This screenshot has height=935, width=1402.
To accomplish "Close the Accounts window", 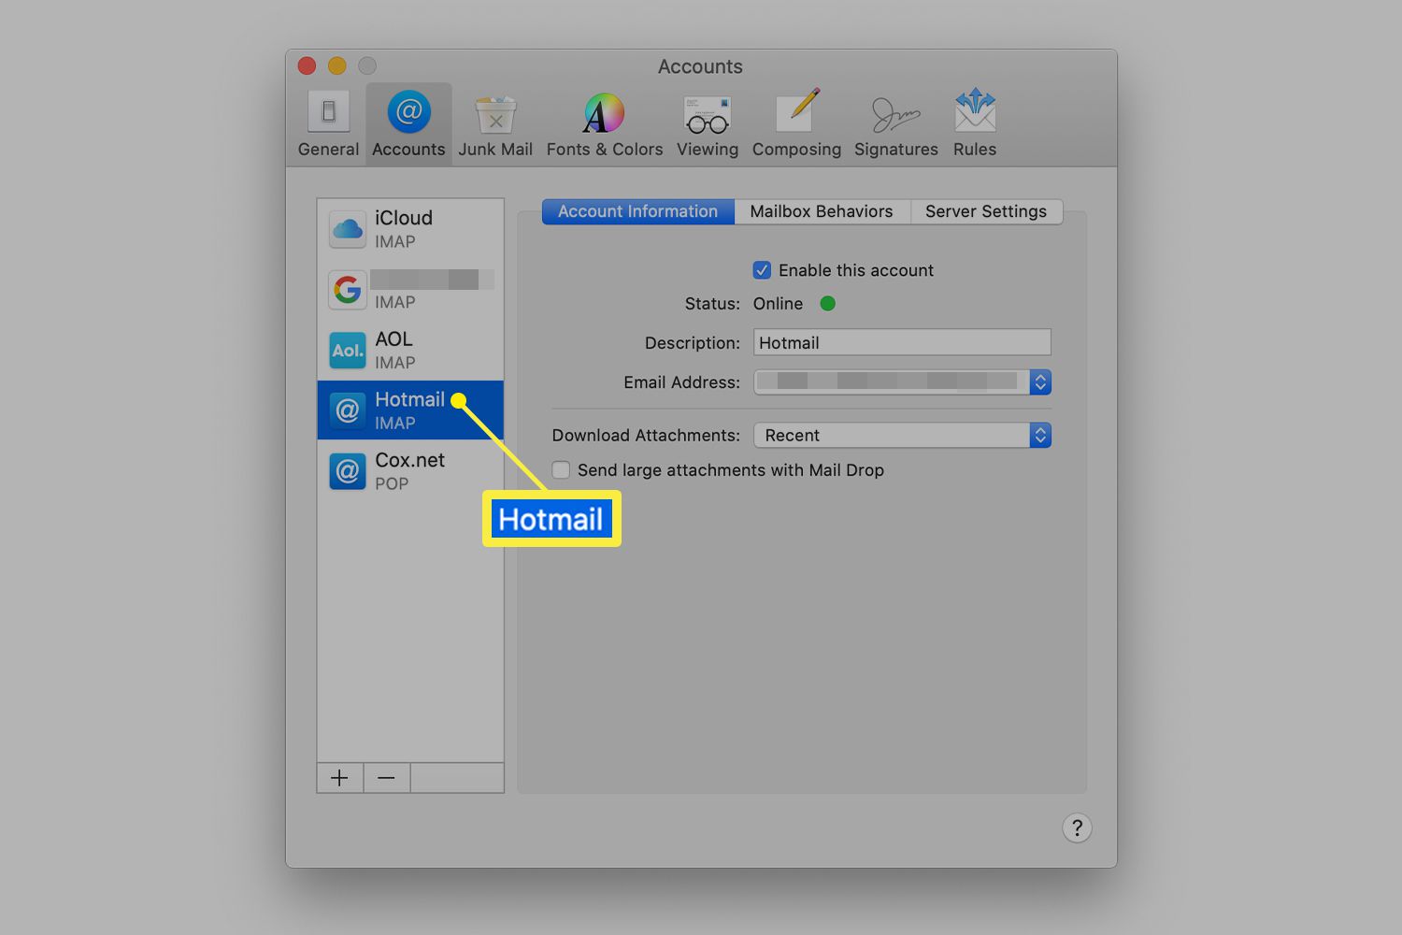I will click(307, 65).
